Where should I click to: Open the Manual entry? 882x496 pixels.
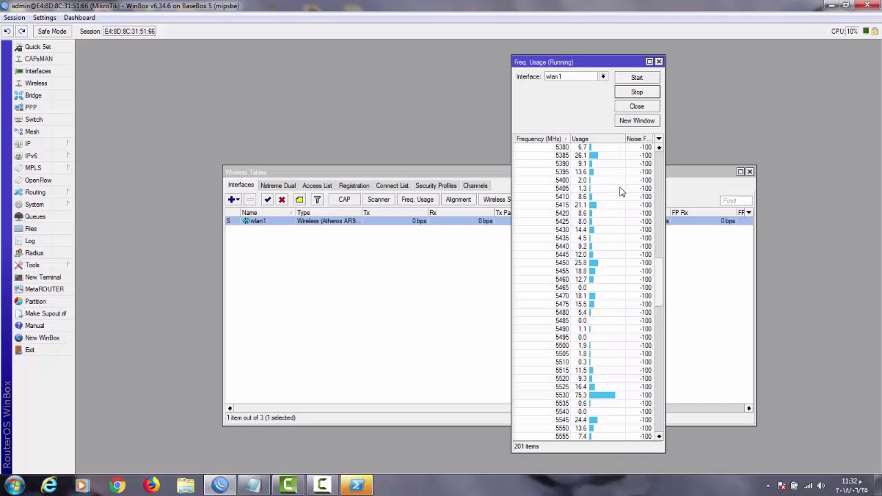click(34, 326)
